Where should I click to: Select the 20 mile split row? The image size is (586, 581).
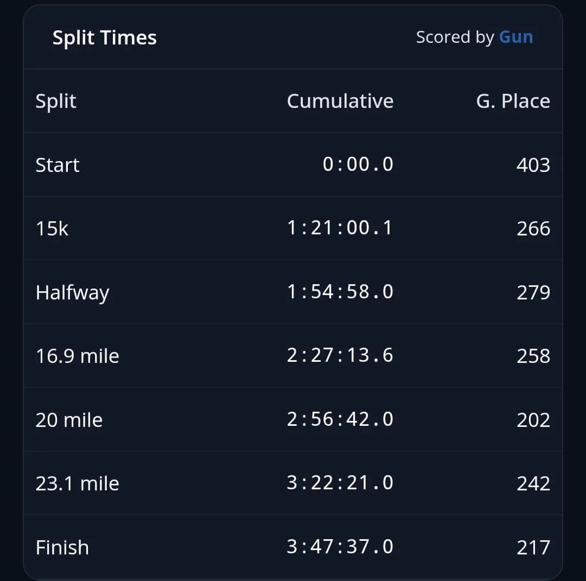pyautogui.click(x=293, y=419)
